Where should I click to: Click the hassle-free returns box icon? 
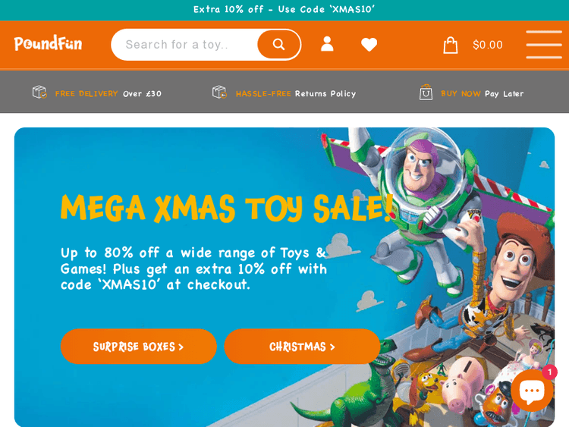[x=219, y=92]
